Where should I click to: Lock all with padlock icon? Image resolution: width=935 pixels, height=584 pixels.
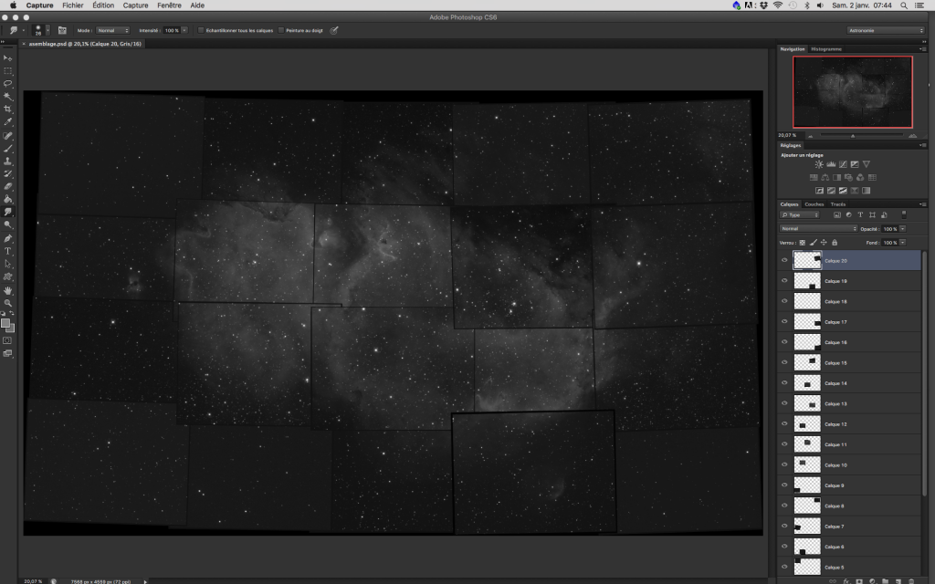[835, 243]
